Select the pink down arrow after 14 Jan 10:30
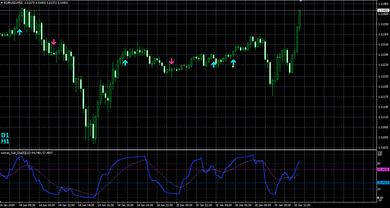 54,42
